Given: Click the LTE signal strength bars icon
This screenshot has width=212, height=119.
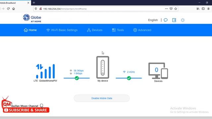Looking at the screenshot, I should (45, 71).
